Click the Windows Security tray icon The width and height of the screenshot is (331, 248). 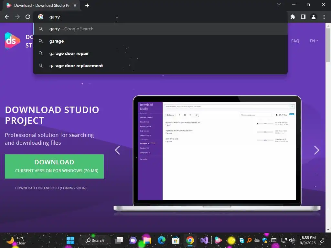pyautogui.click(x=265, y=240)
